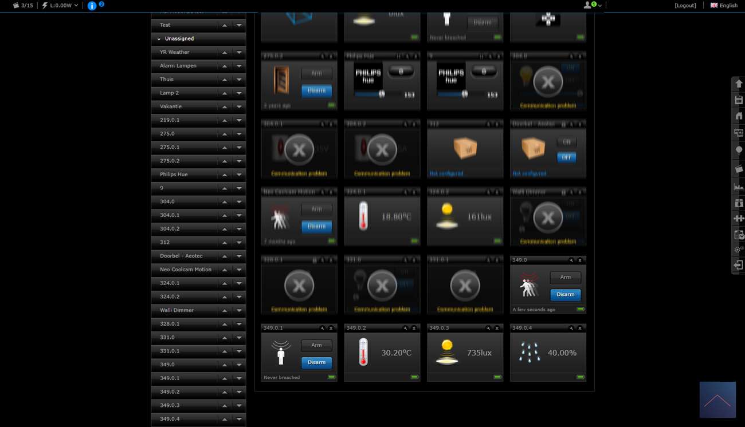
Task: Open wrench settings on 349.0.2 tile
Action: click(405, 328)
